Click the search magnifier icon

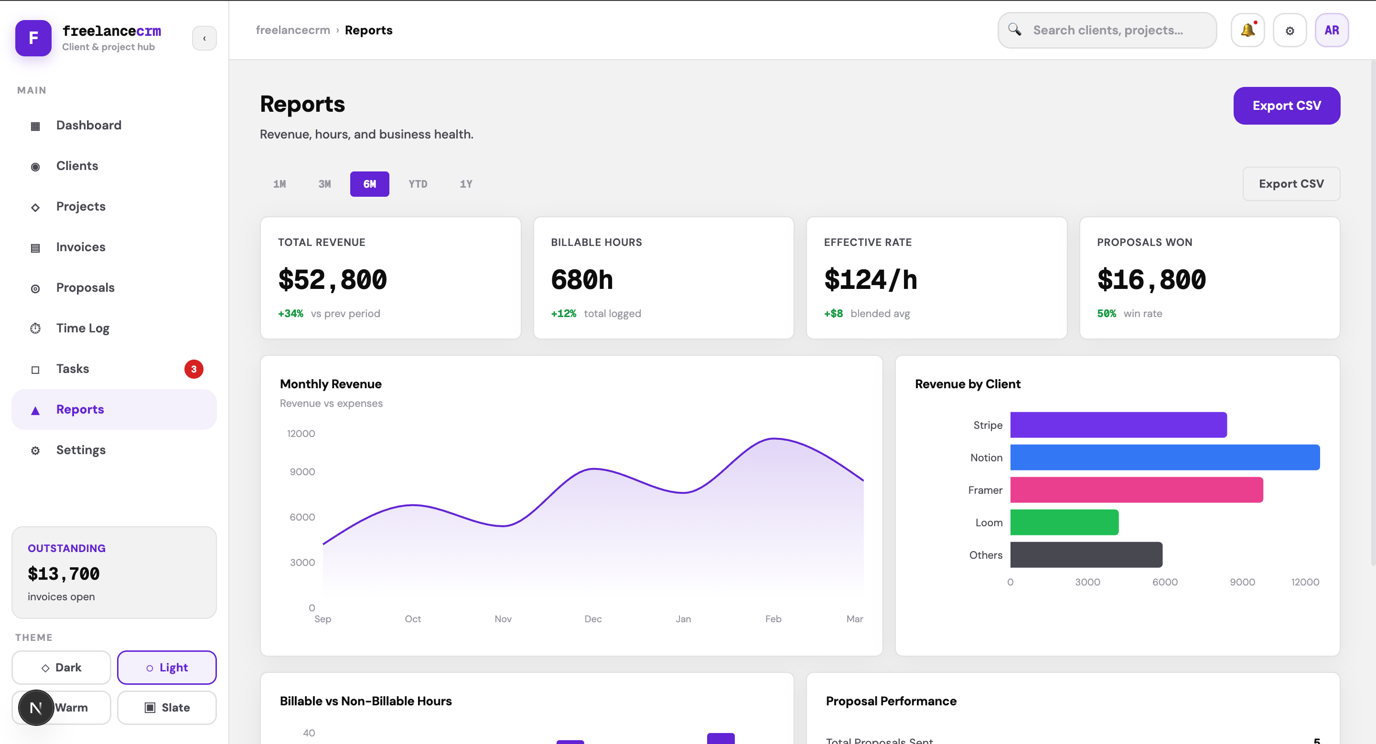[1015, 30]
